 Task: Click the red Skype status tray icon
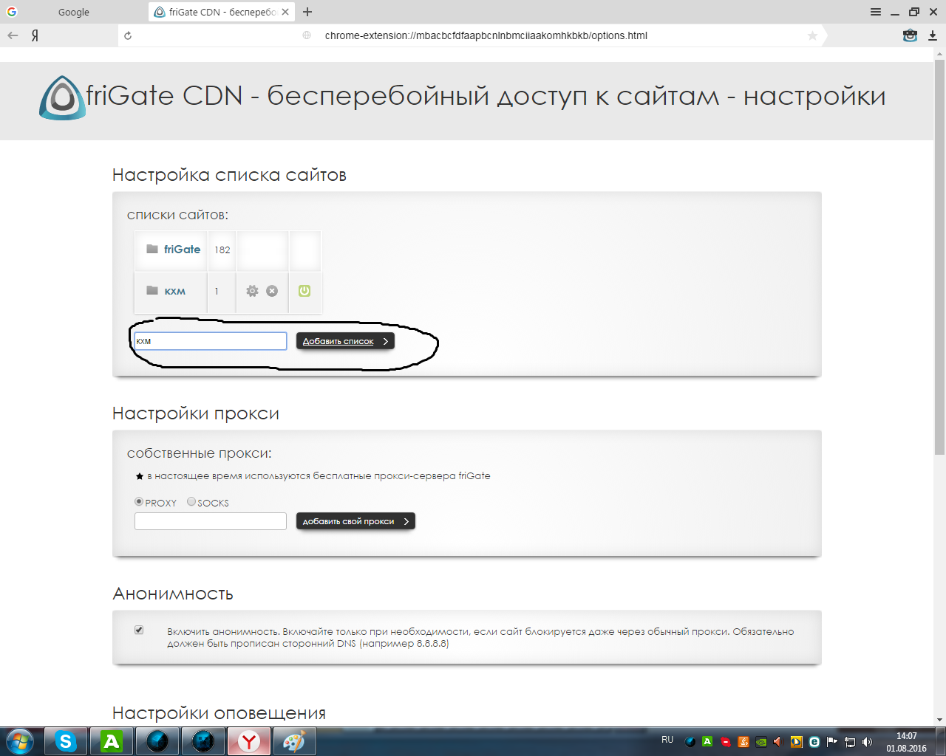pyautogui.click(x=726, y=742)
